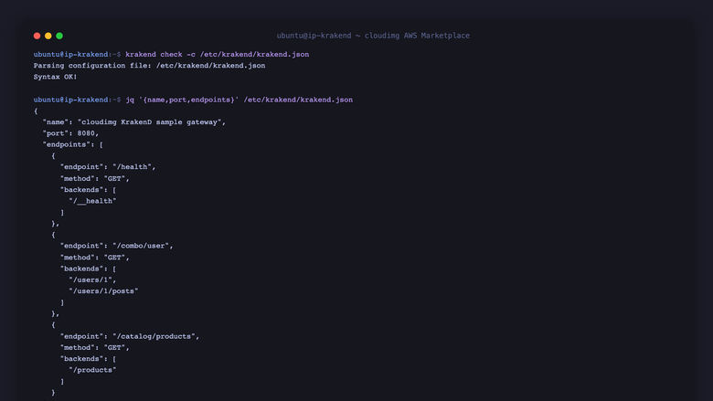Click the "endpoint": "/health" line
The image size is (713, 401).
coord(108,166)
